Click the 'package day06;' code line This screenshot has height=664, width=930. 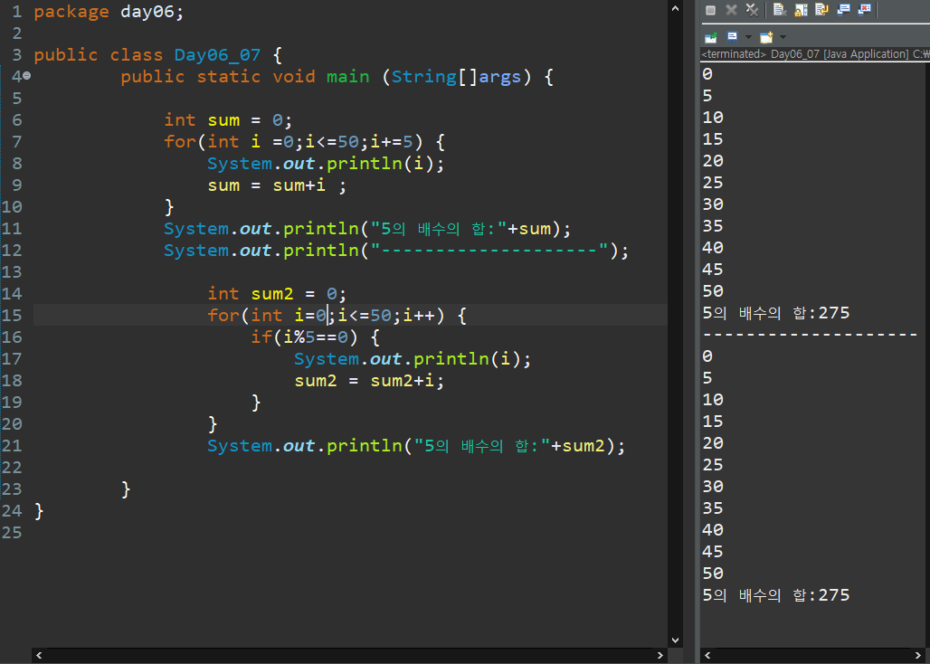(x=109, y=12)
